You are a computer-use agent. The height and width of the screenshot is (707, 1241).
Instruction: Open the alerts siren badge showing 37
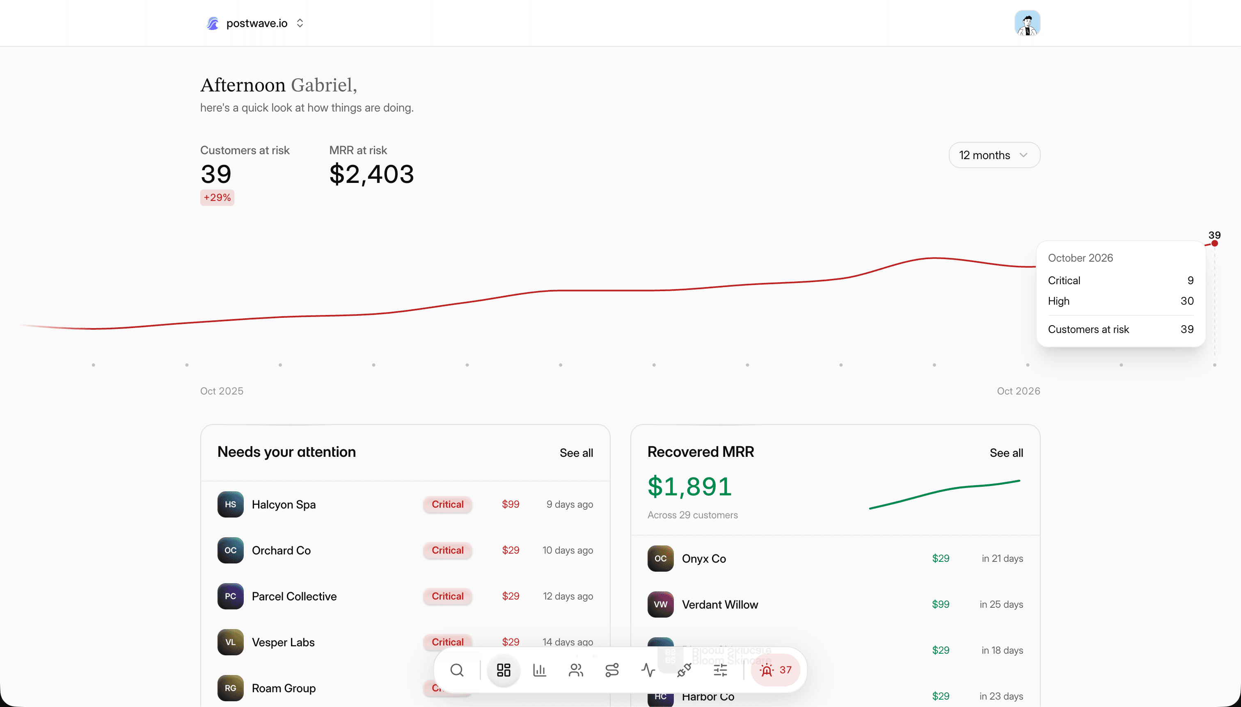click(775, 670)
